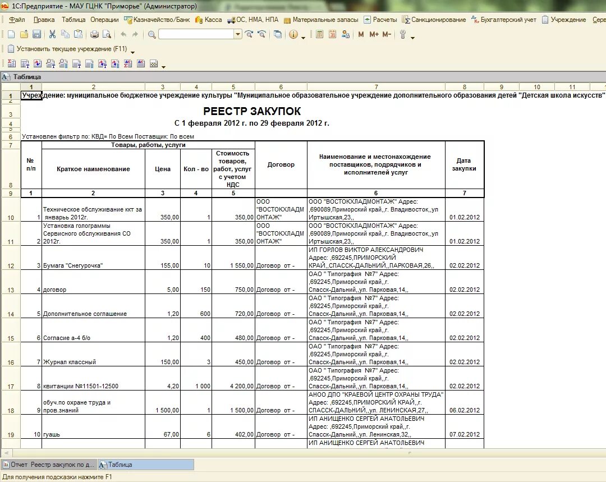The image size is (606, 482).
Task: Click the Paste clipboard icon
Action: [78, 34]
